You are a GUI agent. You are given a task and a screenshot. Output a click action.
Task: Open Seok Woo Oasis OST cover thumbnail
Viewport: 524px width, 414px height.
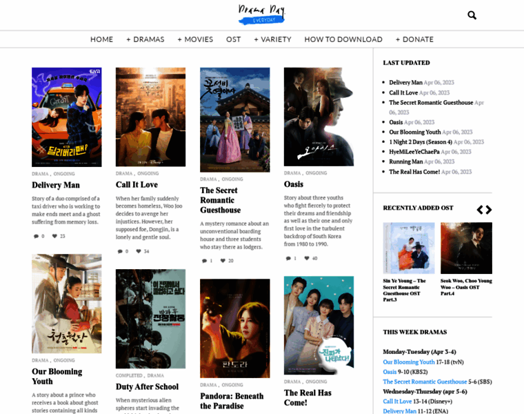[x=466, y=248]
